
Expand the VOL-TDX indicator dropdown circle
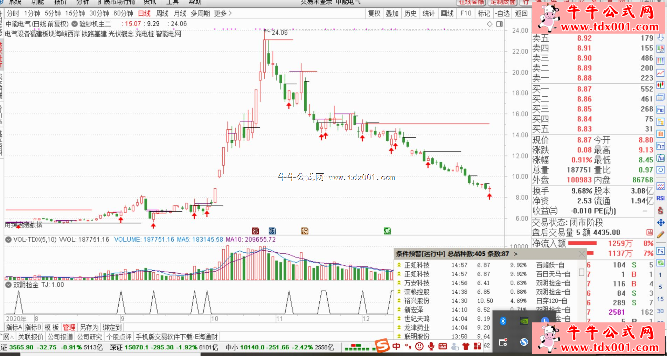point(8,239)
